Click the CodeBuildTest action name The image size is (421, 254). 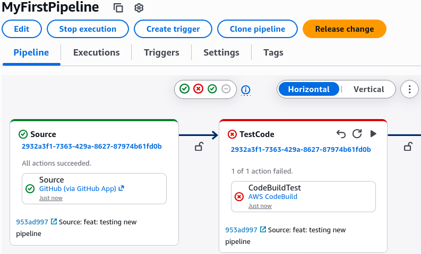pyautogui.click(x=274, y=188)
